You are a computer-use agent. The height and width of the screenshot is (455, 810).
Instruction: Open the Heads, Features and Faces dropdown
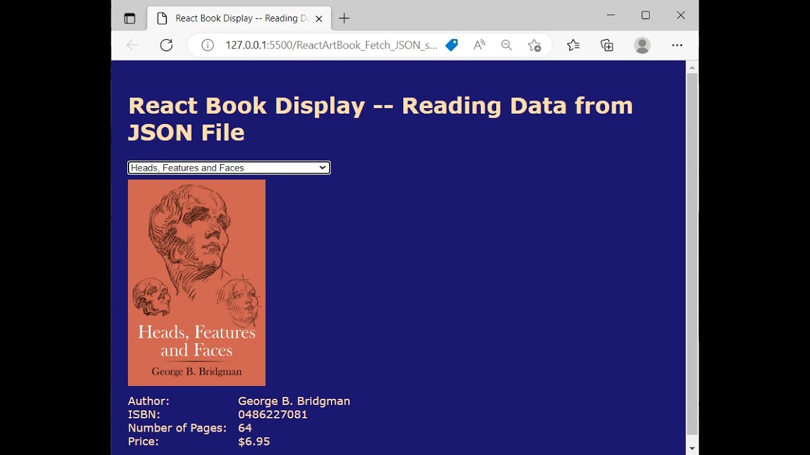pos(229,167)
